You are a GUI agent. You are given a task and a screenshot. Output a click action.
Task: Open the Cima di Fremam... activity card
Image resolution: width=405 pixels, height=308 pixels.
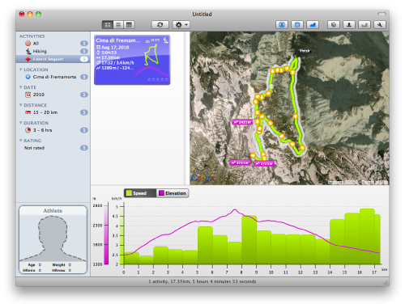tap(132, 60)
